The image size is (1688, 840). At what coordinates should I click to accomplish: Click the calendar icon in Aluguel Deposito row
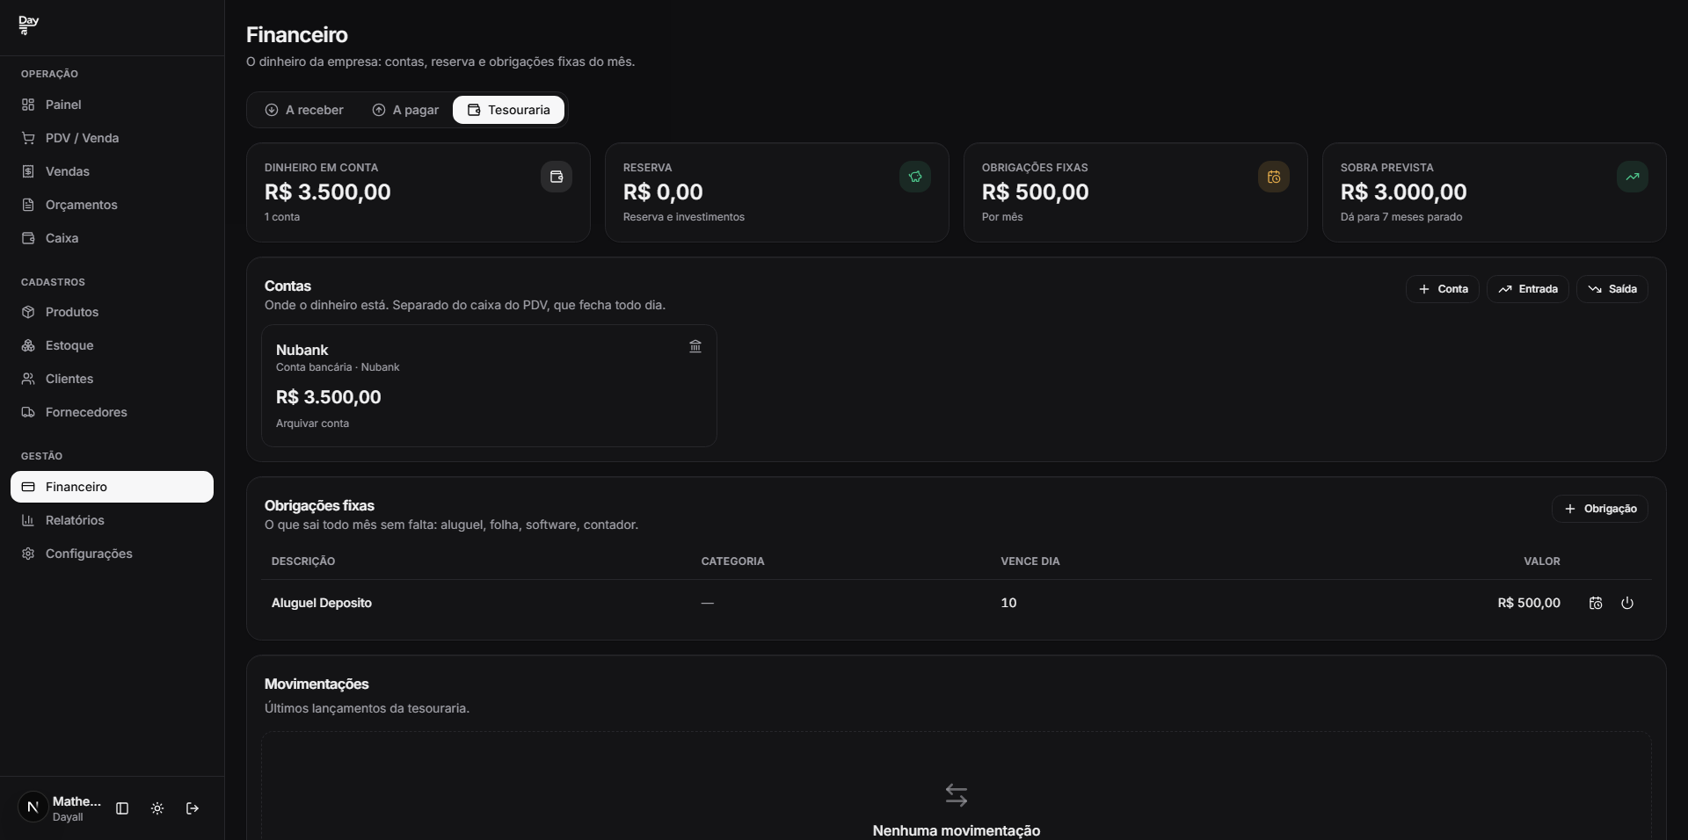coord(1596,603)
